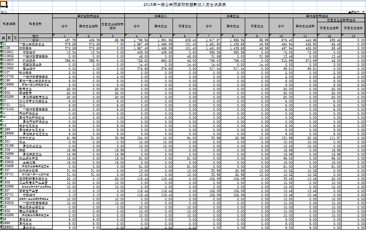
Task: Click subject code cell 20199
Action: pyautogui.click(x=9, y=81)
